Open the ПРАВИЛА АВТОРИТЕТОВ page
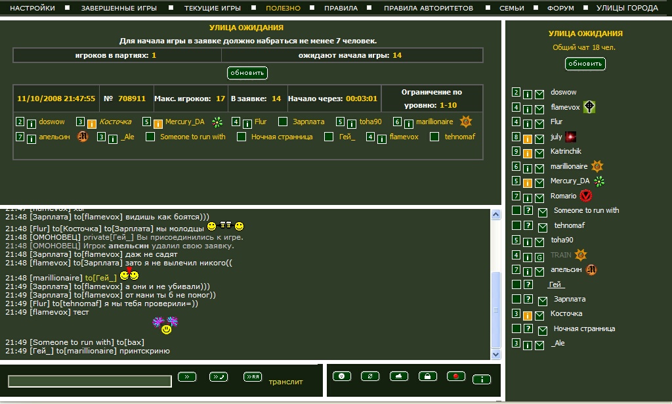 pos(428,8)
